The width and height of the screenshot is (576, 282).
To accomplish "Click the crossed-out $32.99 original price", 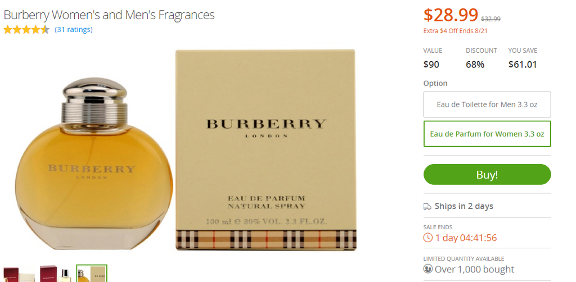I will [490, 19].
